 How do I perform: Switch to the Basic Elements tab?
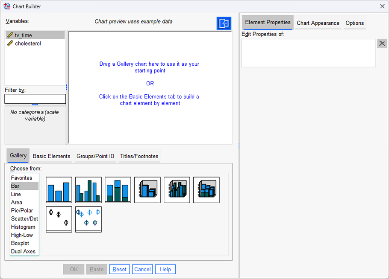pyautogui.click(x=51, y=156)
